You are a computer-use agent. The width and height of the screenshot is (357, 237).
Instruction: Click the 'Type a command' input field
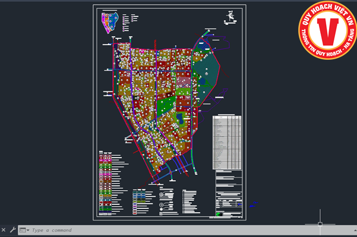119,230
